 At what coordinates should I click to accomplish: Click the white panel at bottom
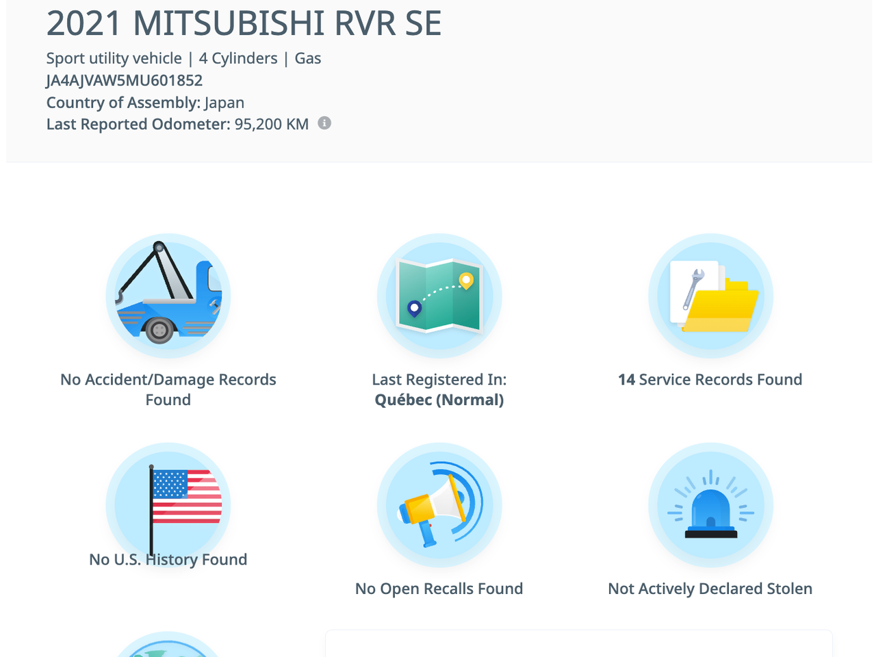579,643
